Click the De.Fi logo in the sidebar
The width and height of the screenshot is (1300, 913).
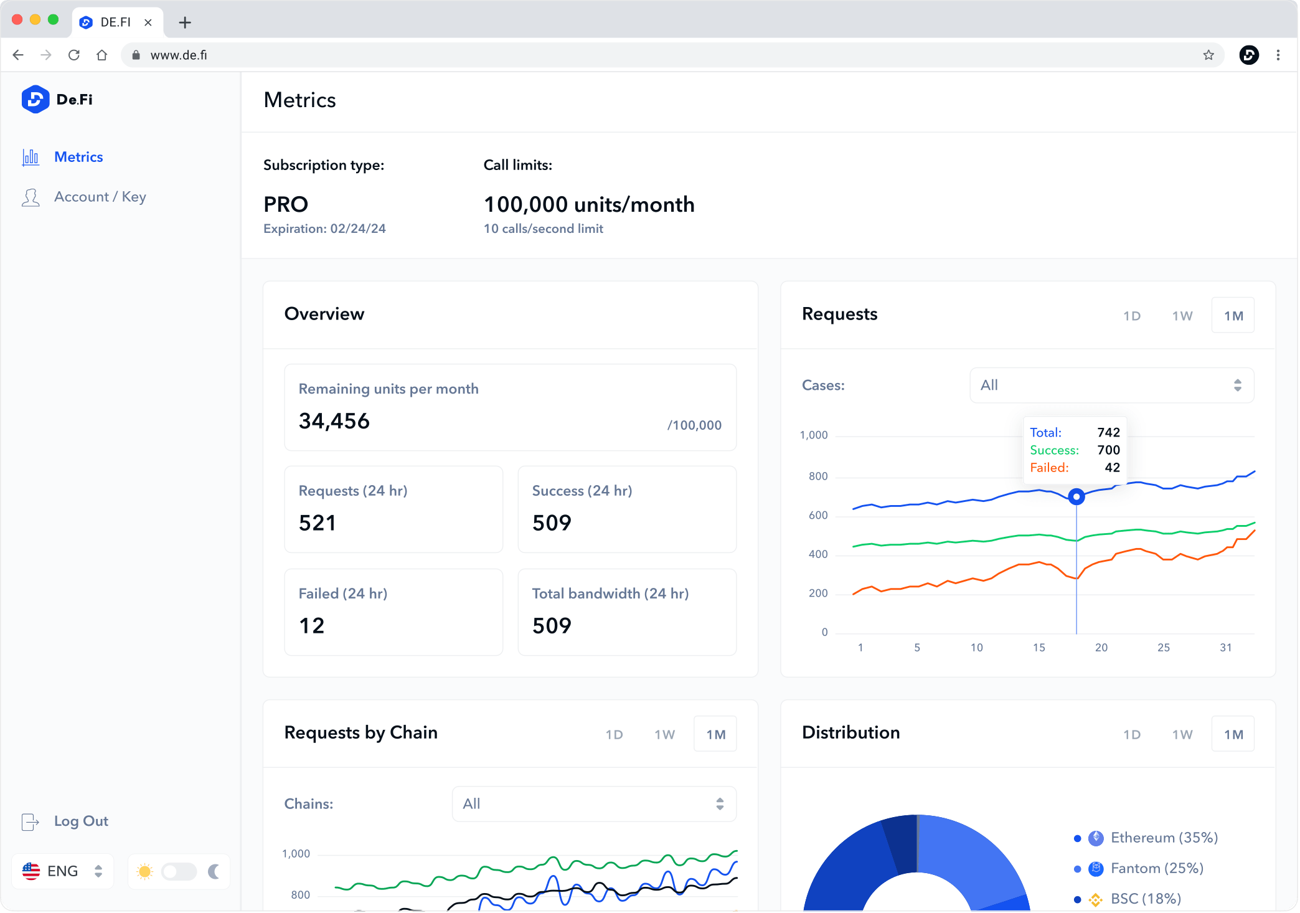pos(36,100)
